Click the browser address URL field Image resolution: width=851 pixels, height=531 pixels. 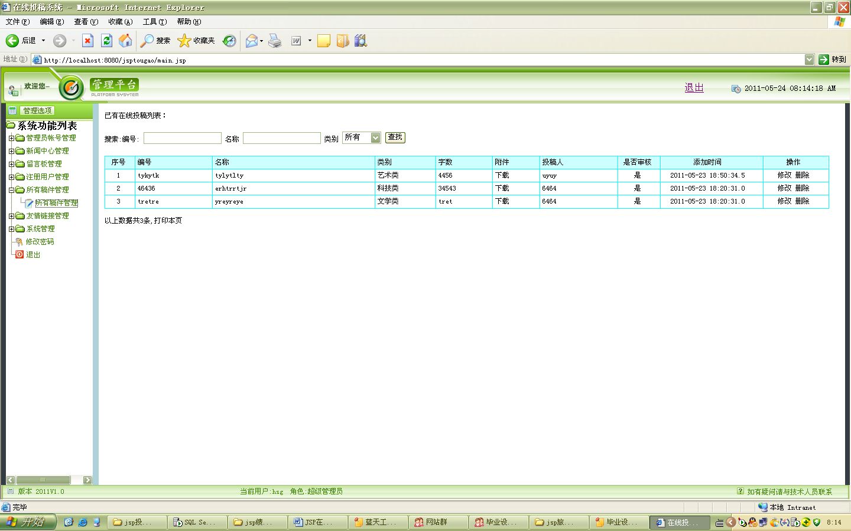coord(423,60)
